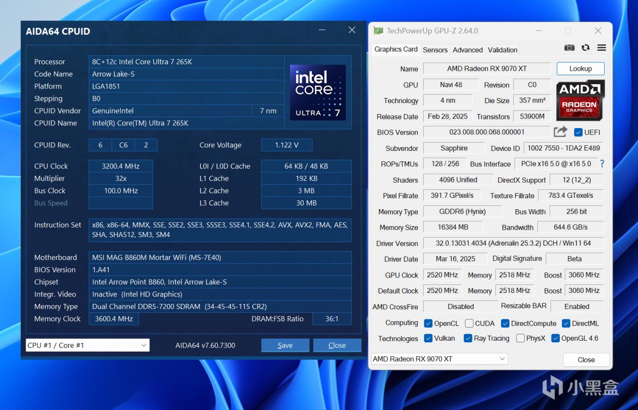The height and width of the screenshot is (410, 638).
Task: Click the Memory Clock value '3600.4 MHz'
Action: click(x=114, y=319)
